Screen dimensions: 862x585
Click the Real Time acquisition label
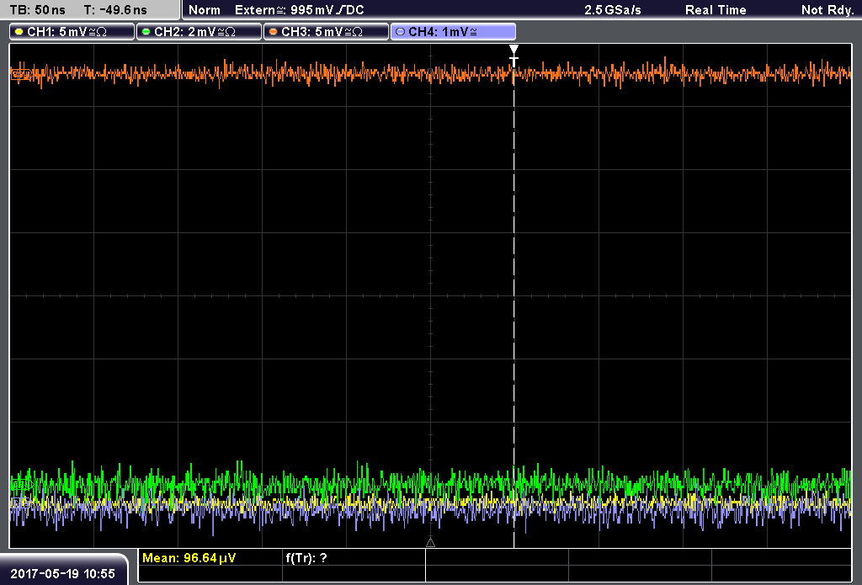point(716,10)
